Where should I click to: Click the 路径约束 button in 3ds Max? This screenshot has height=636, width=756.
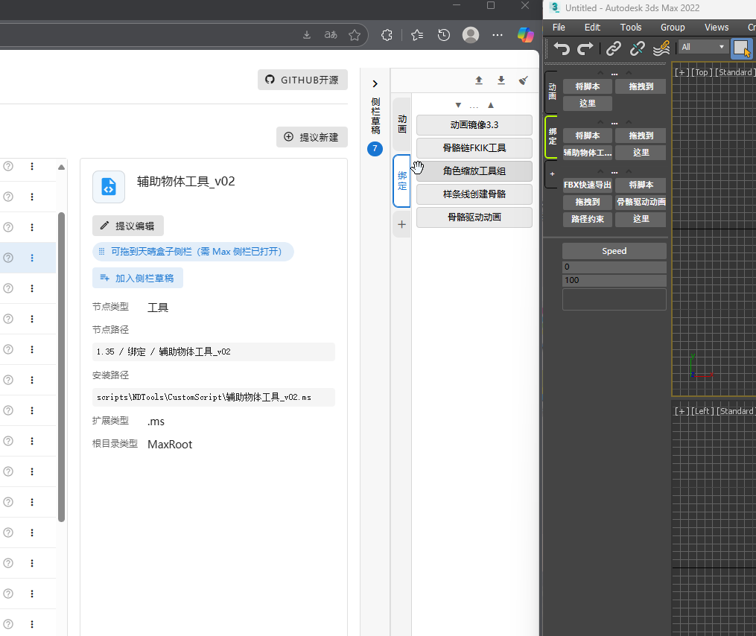click(x=587, y=219)
